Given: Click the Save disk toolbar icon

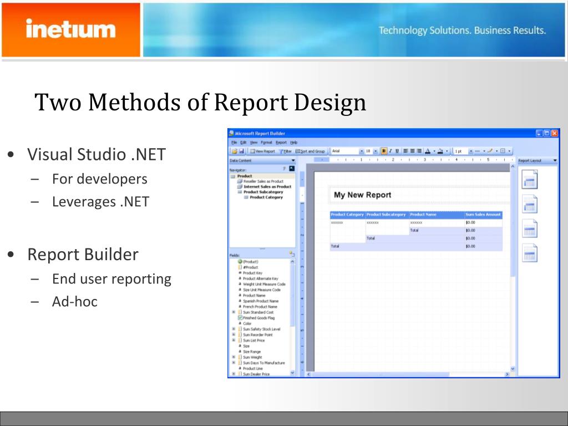Looking at the screenshot, I should (x=241, y=151).
